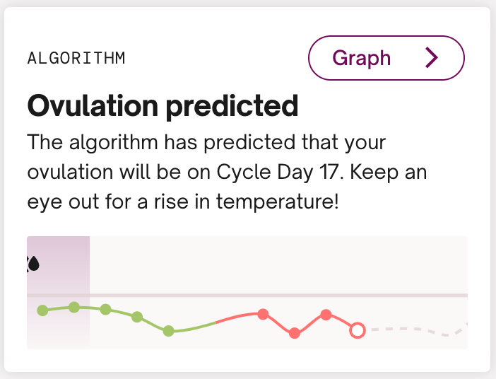Click the chevron arrow beside Graph
496x379 pixels.
[432, 57]
